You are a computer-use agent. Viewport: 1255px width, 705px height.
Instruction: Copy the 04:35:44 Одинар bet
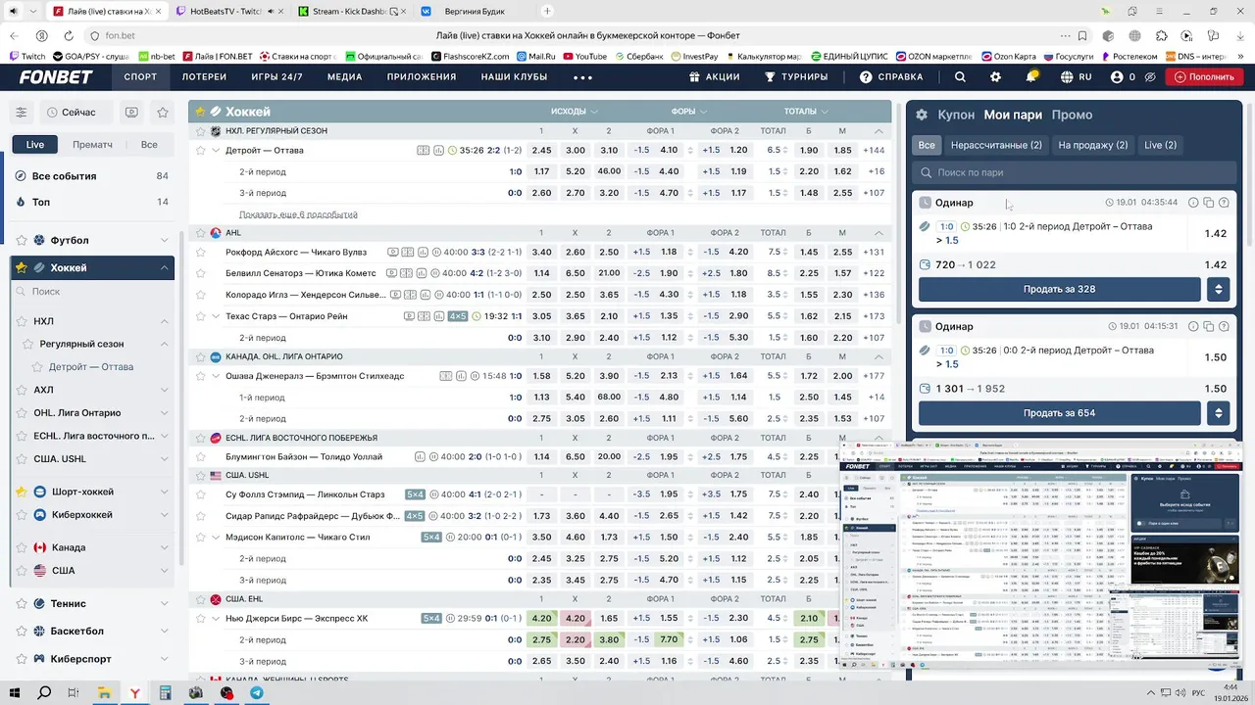[x=1208, y=203]
